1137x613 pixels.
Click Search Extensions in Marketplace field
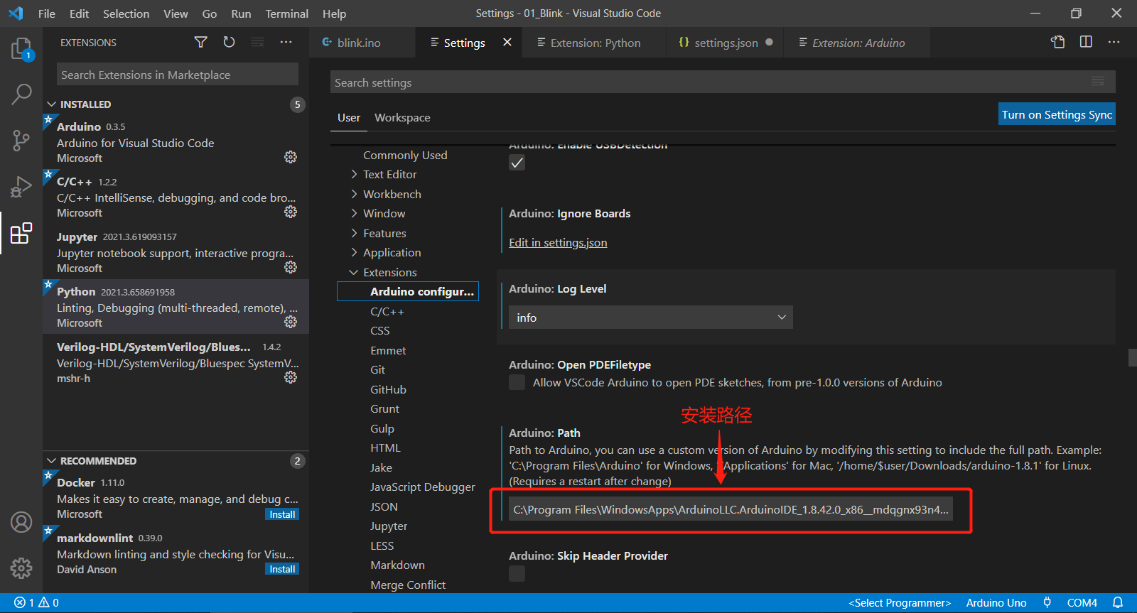coord(178,75)
